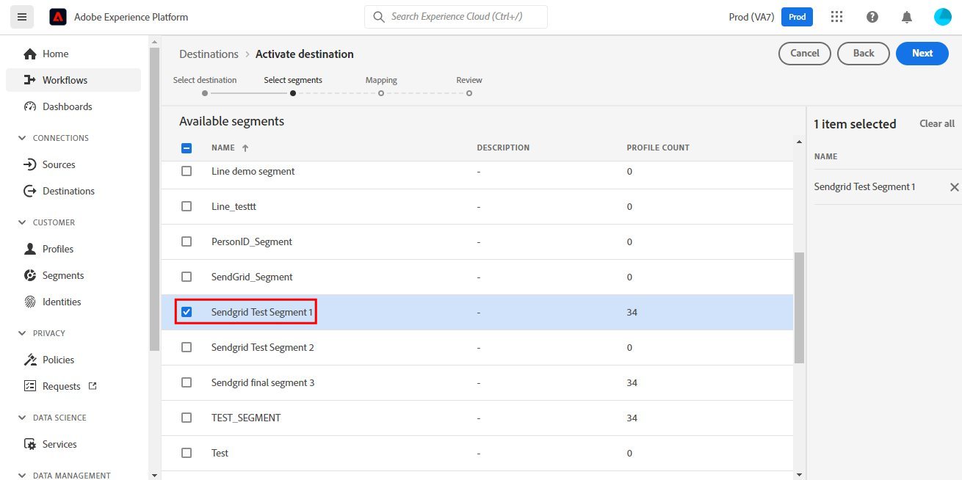This screenshot has height=480, width=962.
Task: Open the hamburger navigation menu
Action: pos(21,17)
